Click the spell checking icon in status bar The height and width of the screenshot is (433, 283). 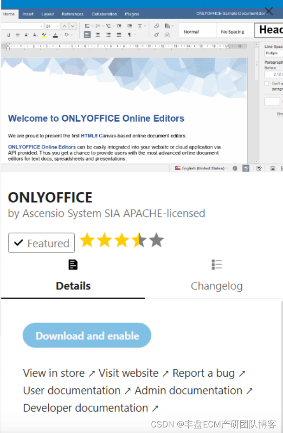246,168
